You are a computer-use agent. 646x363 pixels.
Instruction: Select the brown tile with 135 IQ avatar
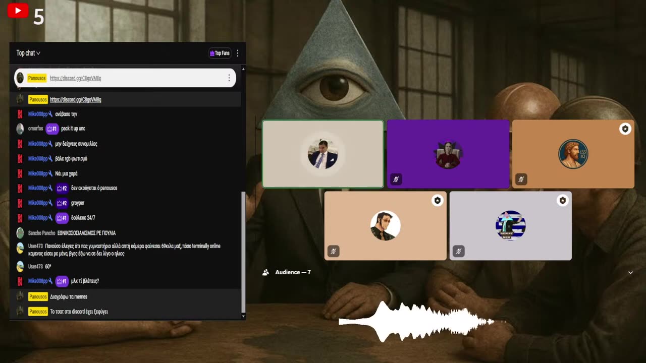(573, 154)
